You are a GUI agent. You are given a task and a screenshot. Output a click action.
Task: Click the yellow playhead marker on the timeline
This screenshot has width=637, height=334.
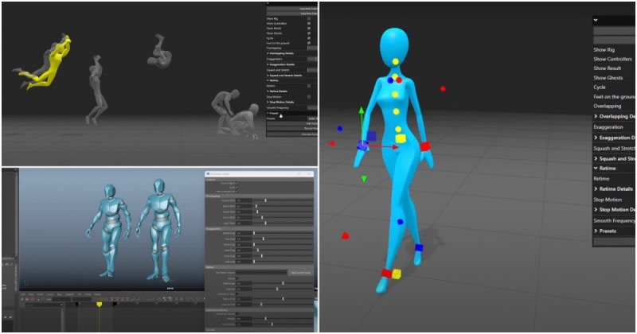[x=99, y=304]
